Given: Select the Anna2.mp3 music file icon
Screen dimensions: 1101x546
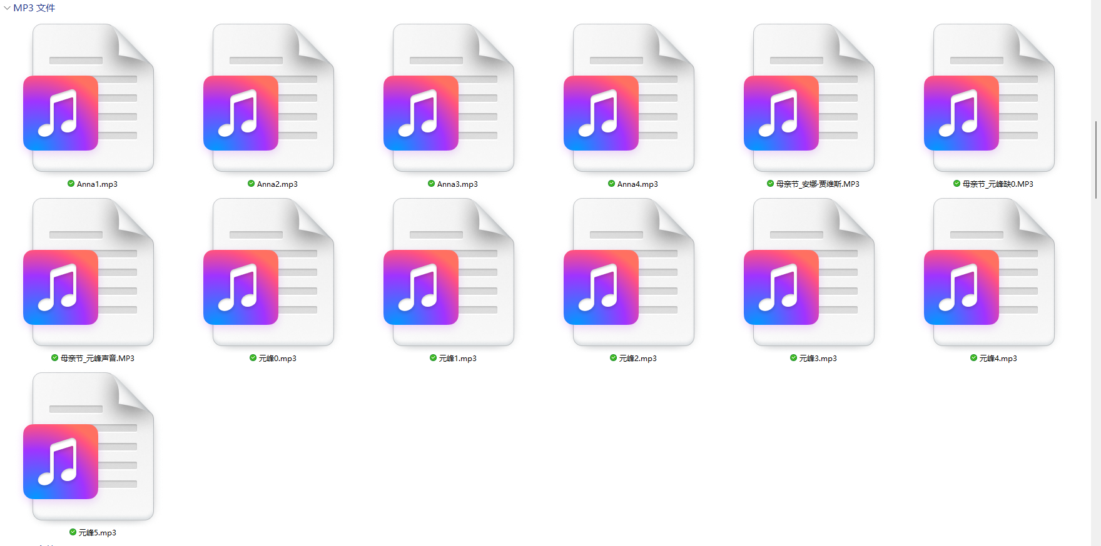Looking at the screenshot, I should 269,97.
